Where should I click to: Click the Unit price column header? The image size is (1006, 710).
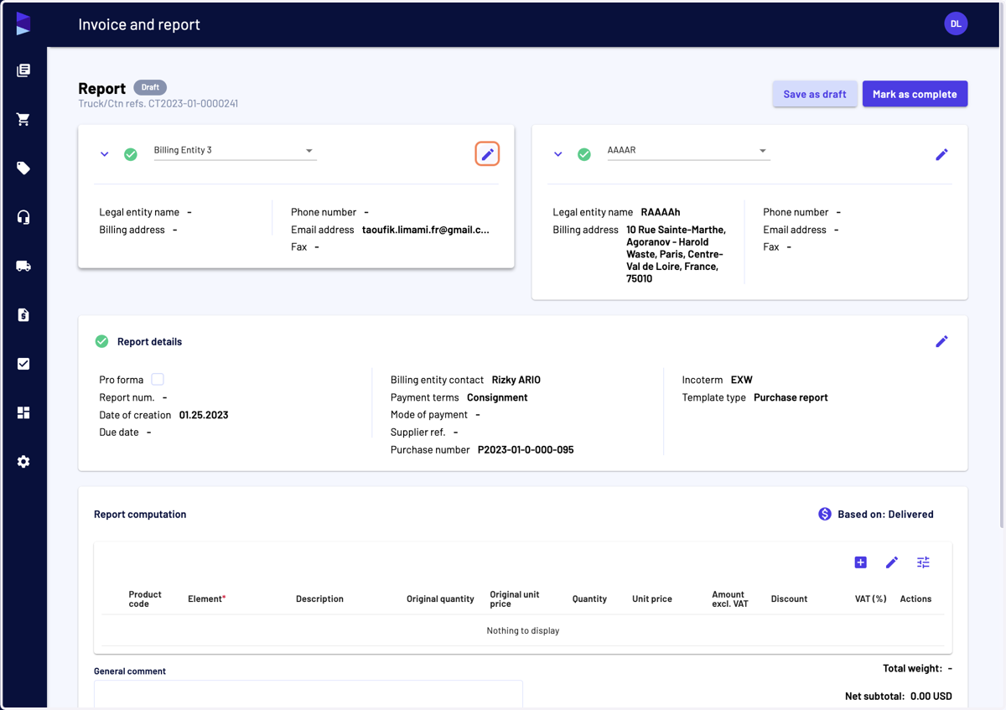point(652,599)
